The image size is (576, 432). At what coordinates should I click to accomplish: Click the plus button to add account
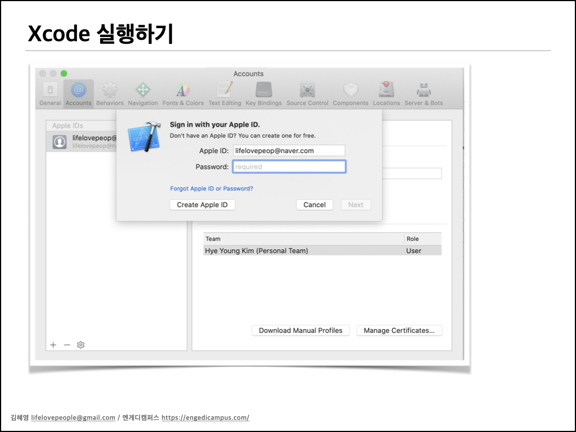click(x=53, y=345)
